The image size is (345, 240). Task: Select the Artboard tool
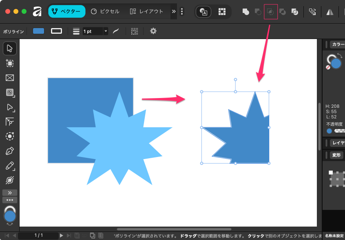click(x=10, y=63)
